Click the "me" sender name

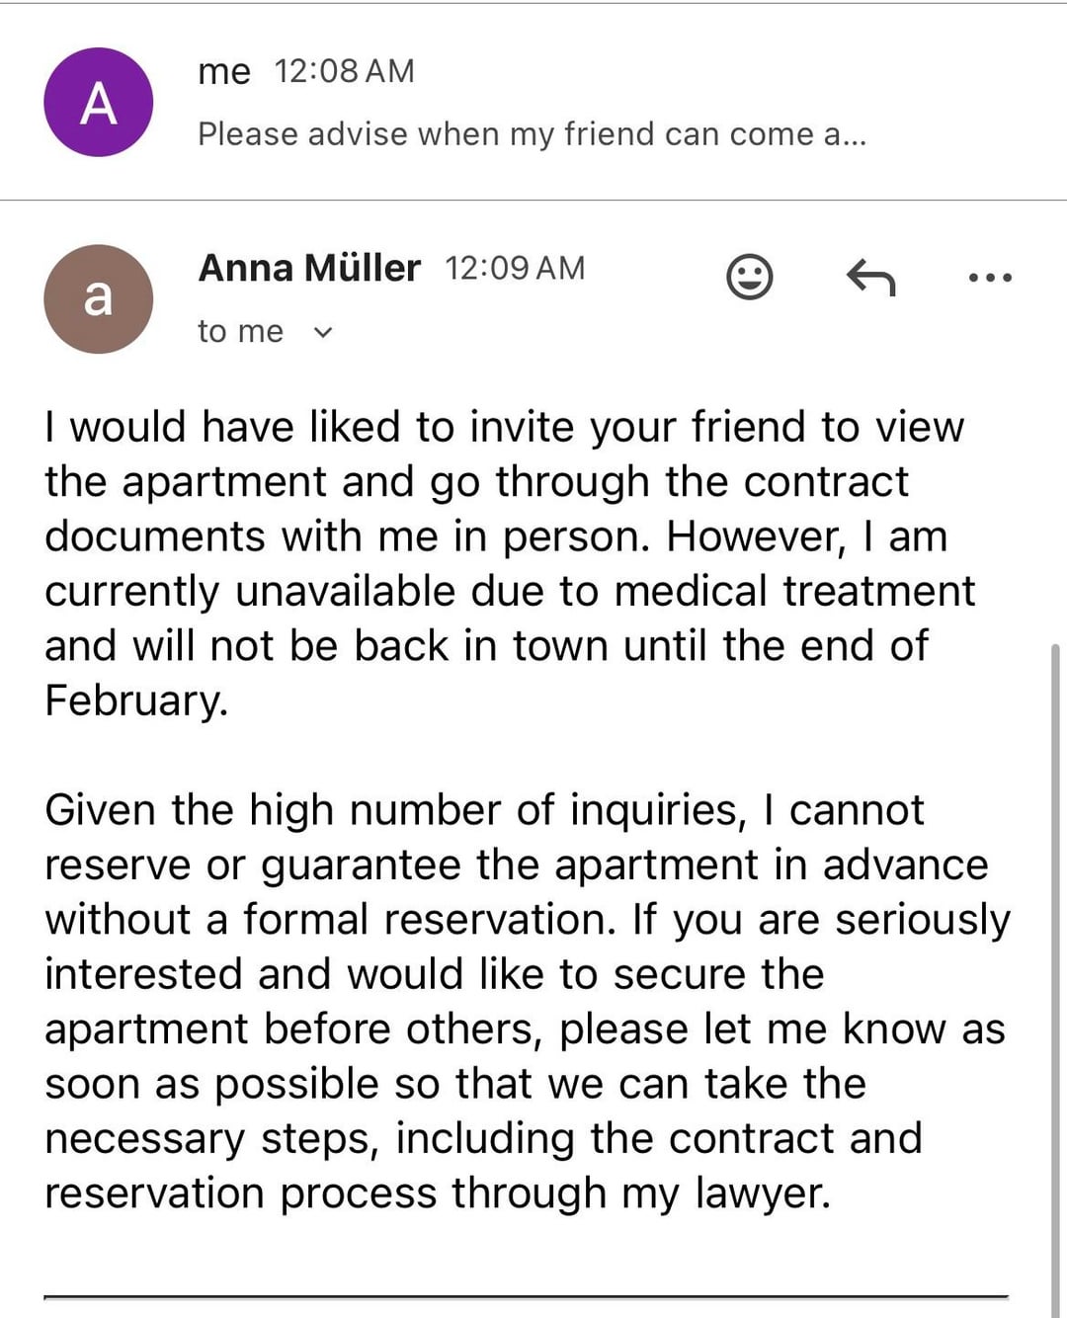(223, 71)
